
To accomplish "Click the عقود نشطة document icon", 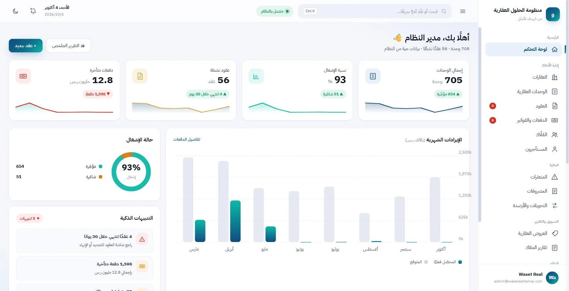I will coord(140,76).
